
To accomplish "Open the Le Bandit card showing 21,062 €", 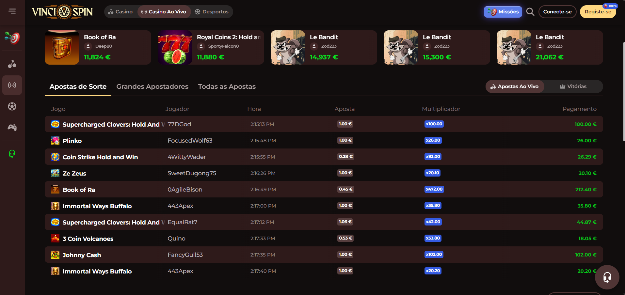I will pos(550,47).
